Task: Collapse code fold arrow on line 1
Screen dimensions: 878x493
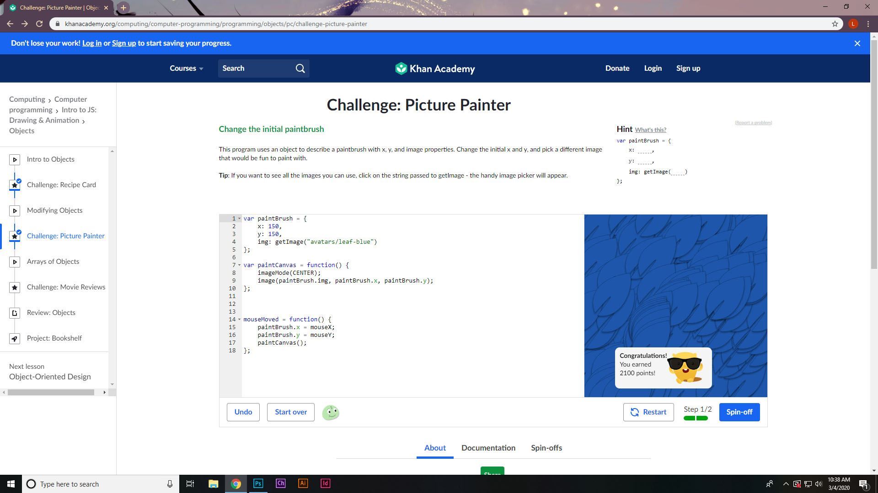Action: tap(239, 219)
